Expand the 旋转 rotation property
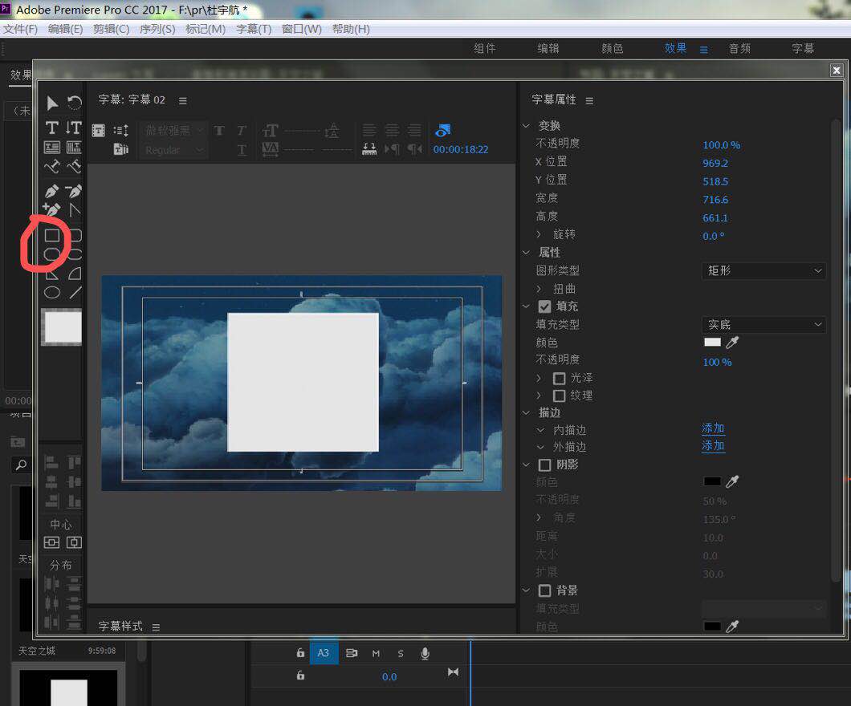The height and width of the screenshot is (706, 851). tap(539, 235)
